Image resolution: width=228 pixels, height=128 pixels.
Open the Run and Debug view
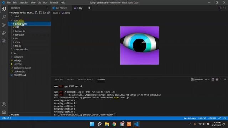[4, 33]
